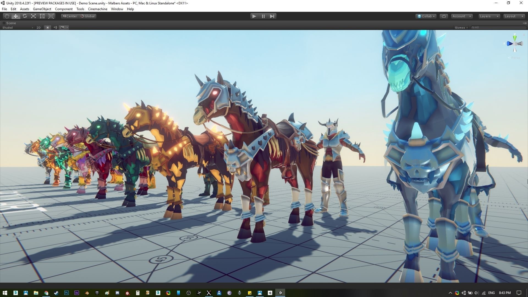Select the combined Transform tool

(x=51, y=16)
